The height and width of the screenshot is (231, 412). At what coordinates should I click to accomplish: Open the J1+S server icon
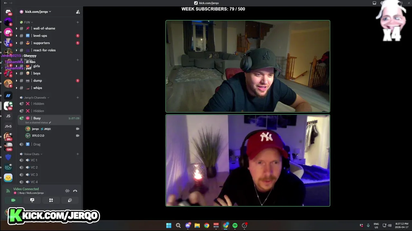click(8, 126)
